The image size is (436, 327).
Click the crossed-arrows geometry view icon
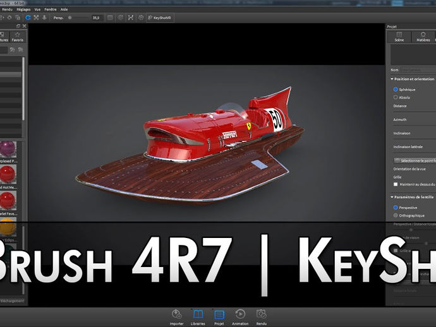pyautogui.click(x=131, y=18)
